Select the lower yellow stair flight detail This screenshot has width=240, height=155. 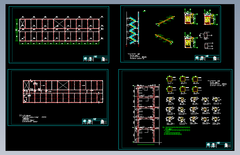[x=164, y=39]
